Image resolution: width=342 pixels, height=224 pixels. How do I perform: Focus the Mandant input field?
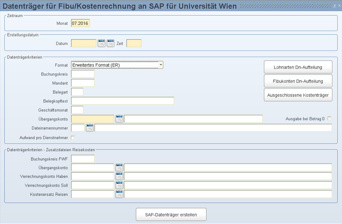(83, 83)
